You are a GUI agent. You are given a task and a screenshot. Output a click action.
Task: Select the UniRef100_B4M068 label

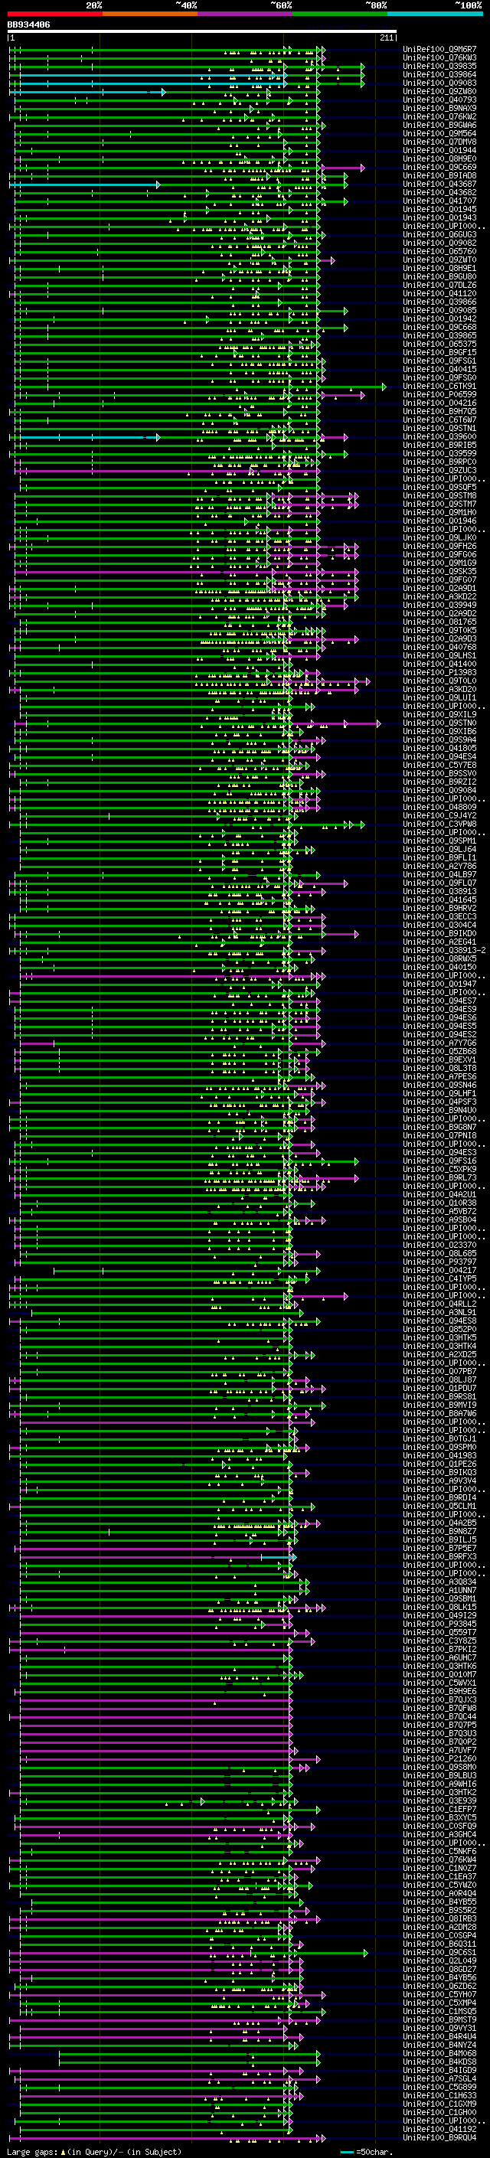coord(439,2053)
